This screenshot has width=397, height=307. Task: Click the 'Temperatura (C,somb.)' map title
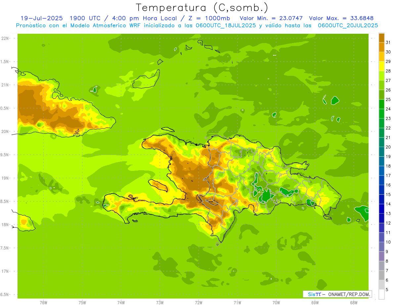tap(202, 8)
